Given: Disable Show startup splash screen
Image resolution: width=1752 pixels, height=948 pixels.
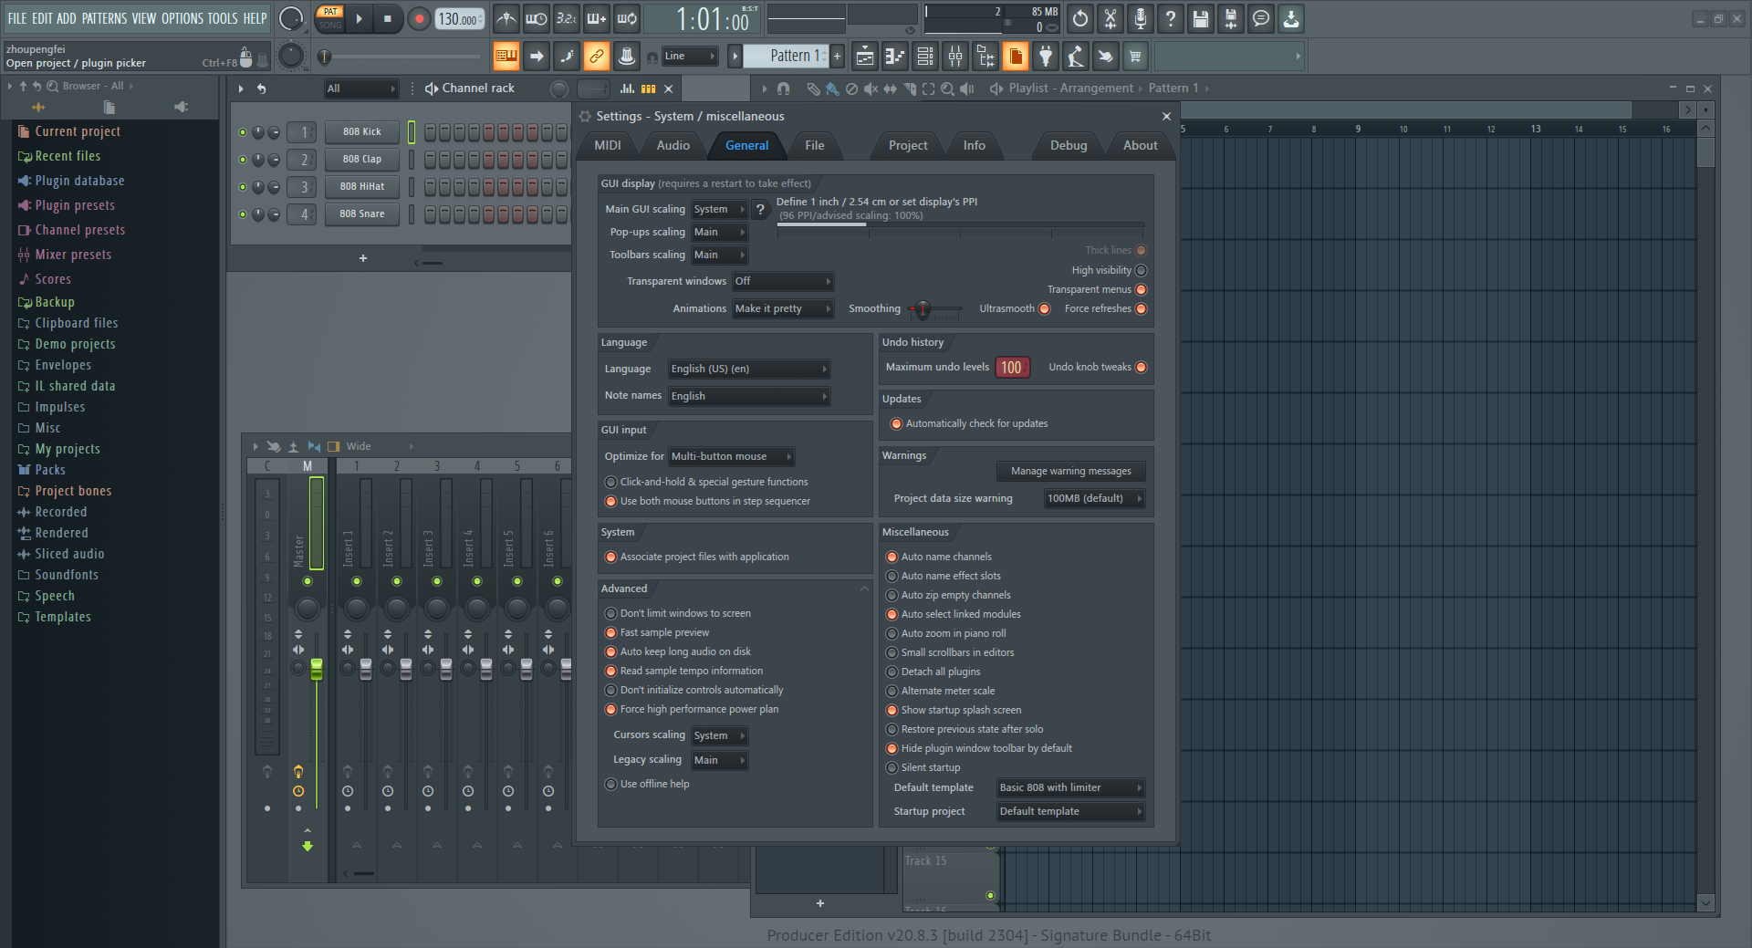Looking at the screenshot, I should (x=892, y=711).
